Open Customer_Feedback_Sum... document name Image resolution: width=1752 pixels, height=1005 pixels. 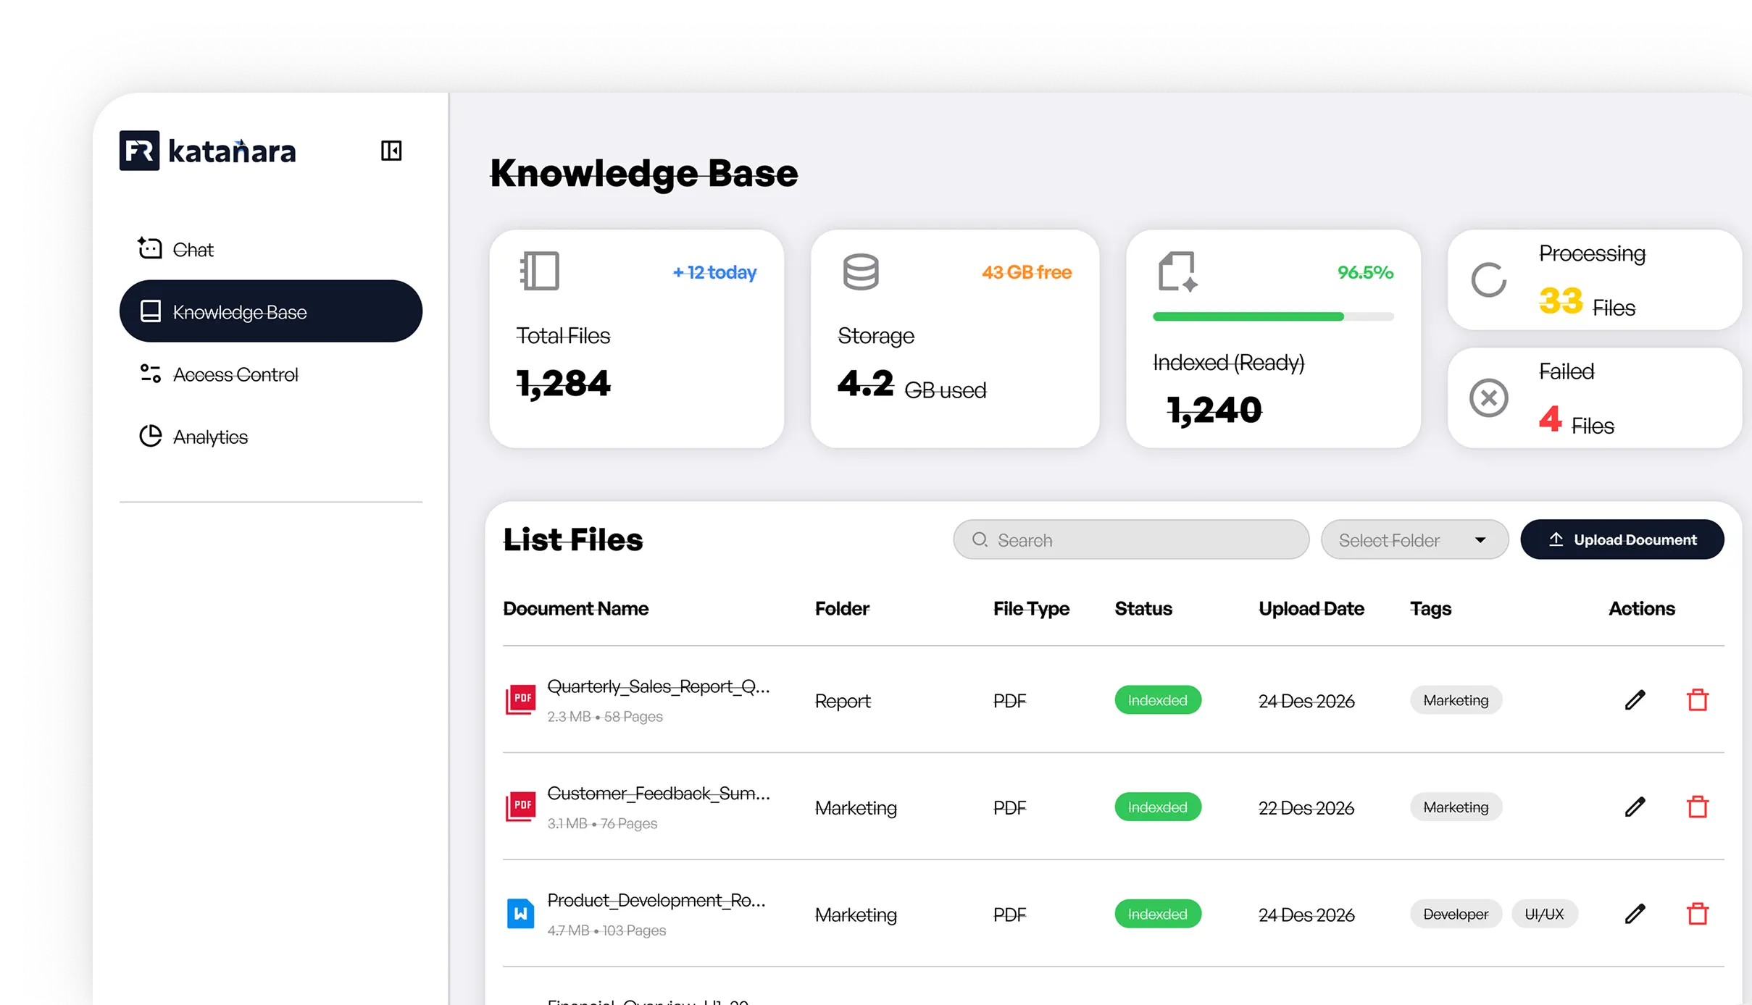click(x=659, y=794)
